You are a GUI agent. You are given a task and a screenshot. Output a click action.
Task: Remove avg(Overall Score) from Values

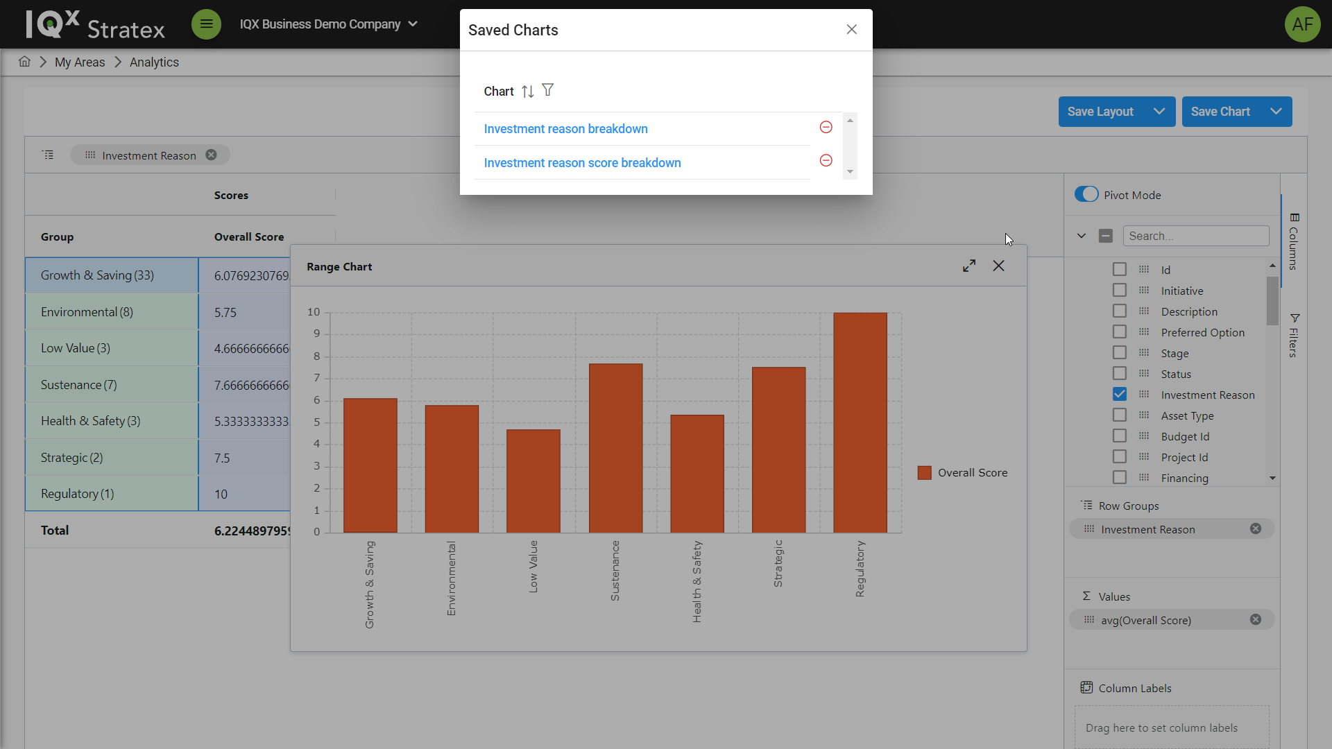click(x=1255, y=619)
